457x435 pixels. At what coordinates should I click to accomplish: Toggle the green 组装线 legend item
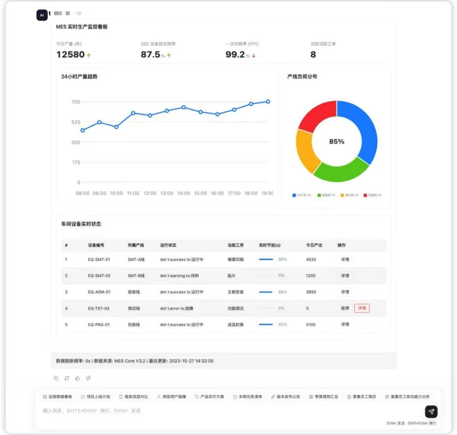tap(326, 195)
